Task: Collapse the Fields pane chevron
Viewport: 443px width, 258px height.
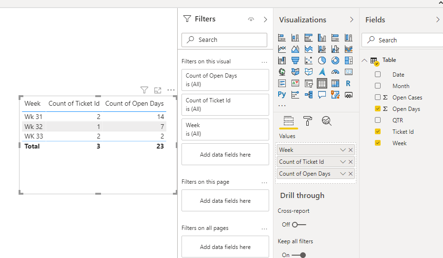Action: point(438,20)
